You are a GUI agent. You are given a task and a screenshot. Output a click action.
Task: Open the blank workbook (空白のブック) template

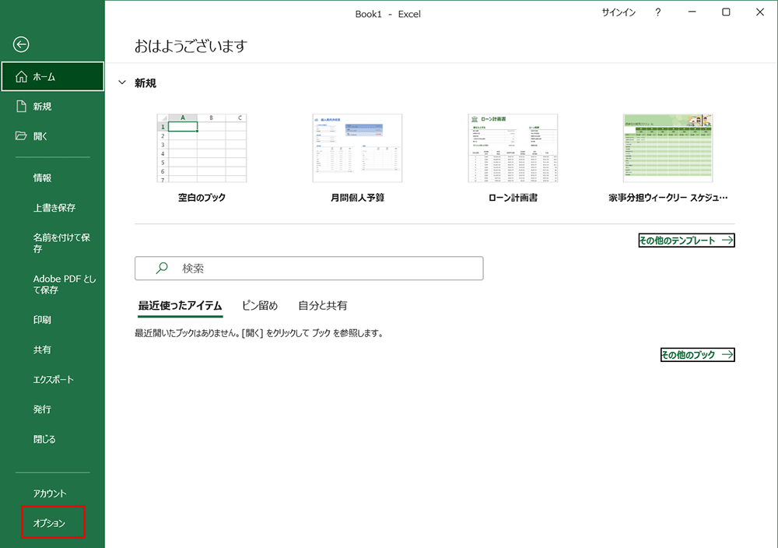(x=202, y=148)
